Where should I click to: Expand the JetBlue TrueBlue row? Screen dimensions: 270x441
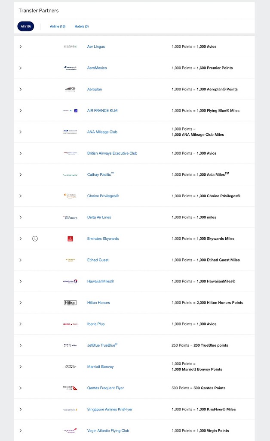(20, 345)
